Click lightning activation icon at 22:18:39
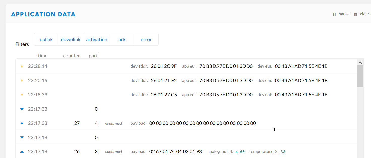Image resolution: width=371 pixels, height=158 pixels. (x=22, y=95)
